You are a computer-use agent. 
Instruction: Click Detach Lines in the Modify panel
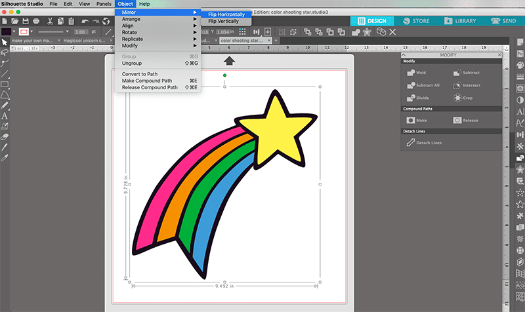click(424, 143)
